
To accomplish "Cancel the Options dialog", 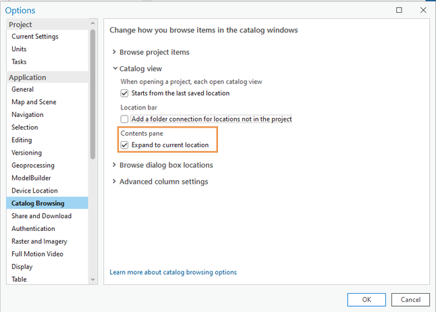I will click(410, 299).
